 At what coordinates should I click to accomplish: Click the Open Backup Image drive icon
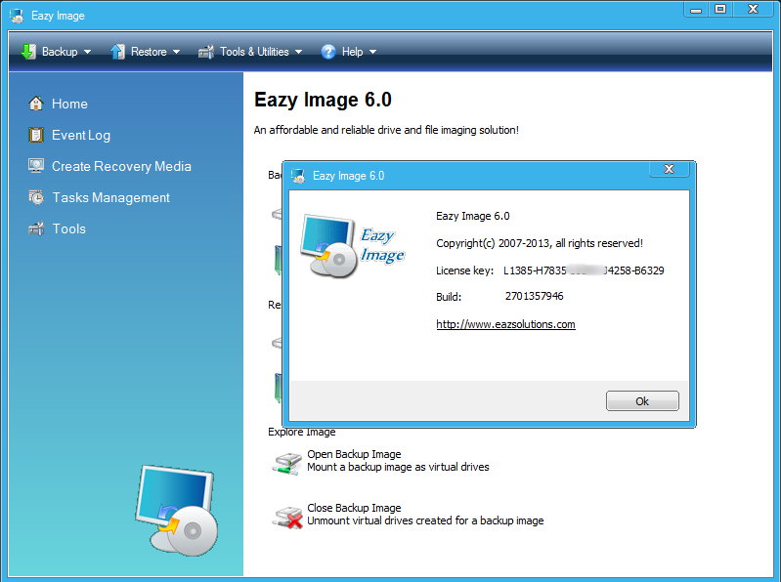pyautogui.click(x=287, y=463)
